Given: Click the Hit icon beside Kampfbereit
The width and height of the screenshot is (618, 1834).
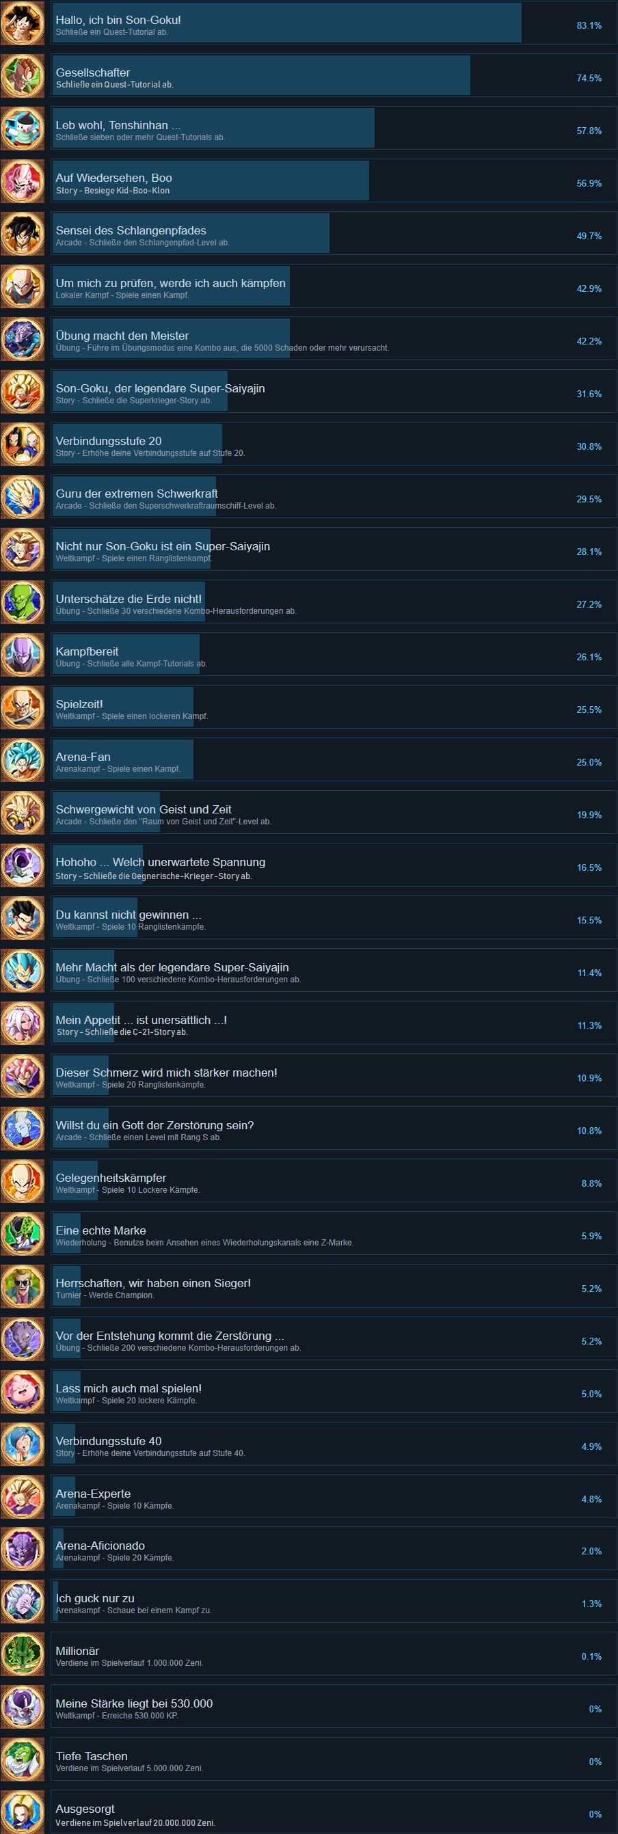Looking at the screenshot, I should coord(22,656).
